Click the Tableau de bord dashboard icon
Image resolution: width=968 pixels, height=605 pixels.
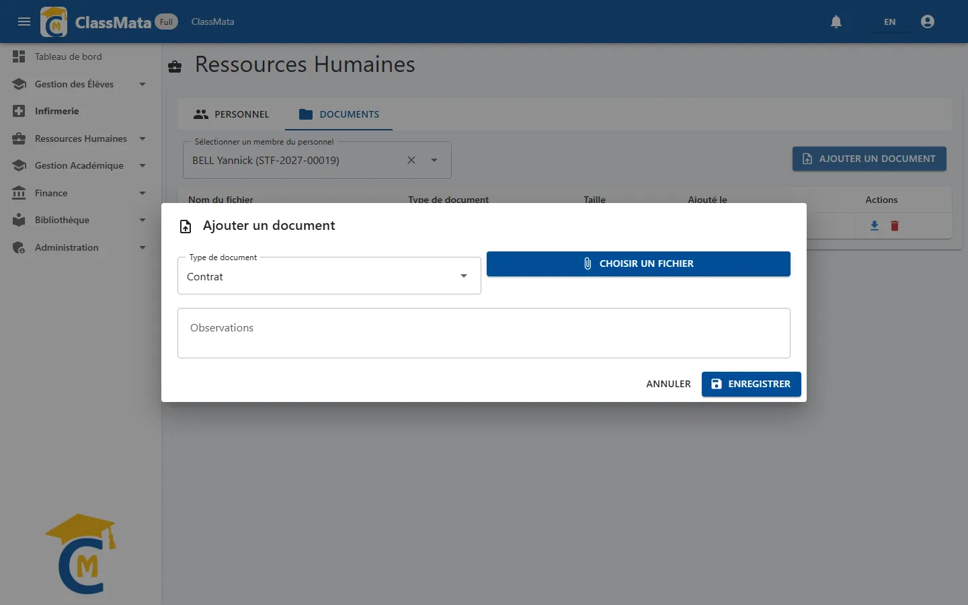19,56
